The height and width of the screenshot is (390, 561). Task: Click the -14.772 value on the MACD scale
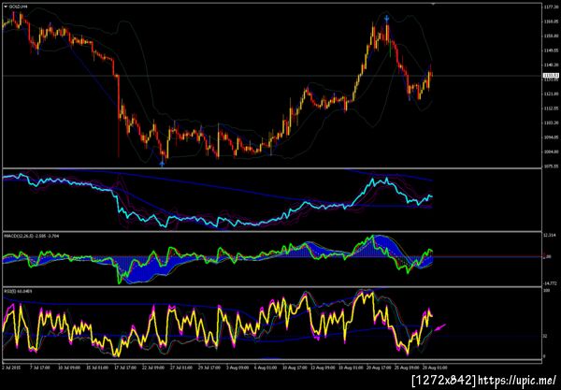(x=549, y=283)
